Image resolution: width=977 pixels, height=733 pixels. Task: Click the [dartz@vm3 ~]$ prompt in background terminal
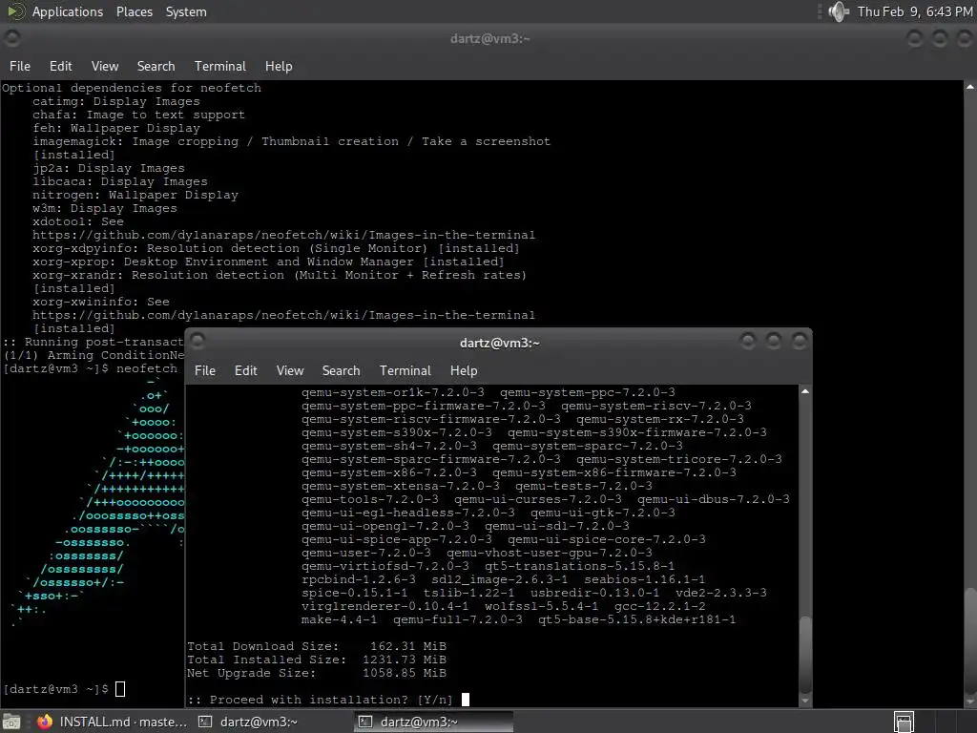point(55,689)
